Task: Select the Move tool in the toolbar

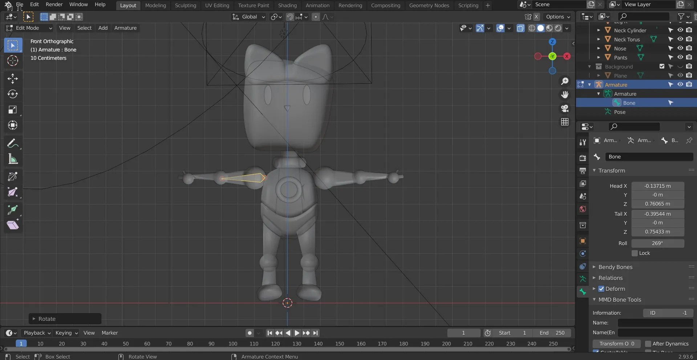Action: click(x=13, y=78)
